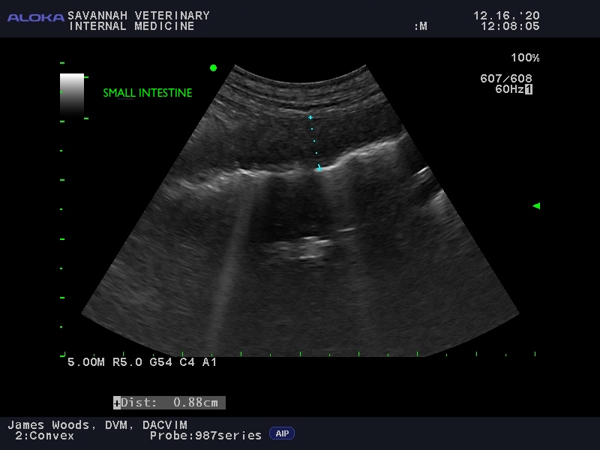The width and height of the screenshot is (600, 450).
Task: Click the SAVANNAH VETERINARY header text
Action: click(x=139, y=16)
